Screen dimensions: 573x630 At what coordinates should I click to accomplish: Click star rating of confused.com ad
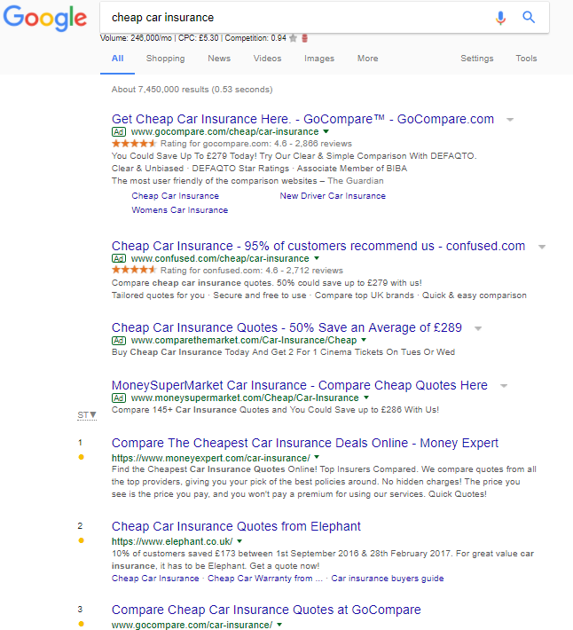134,270
